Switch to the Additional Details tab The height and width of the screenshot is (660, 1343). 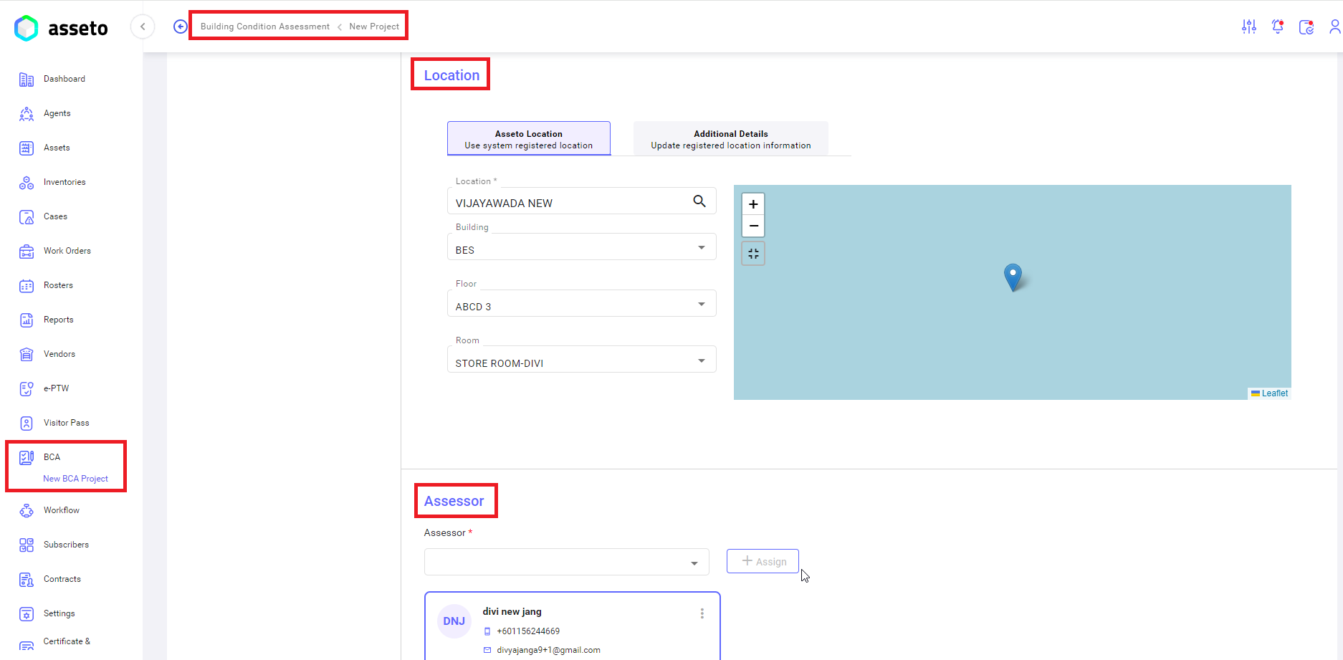coord(731,139)
